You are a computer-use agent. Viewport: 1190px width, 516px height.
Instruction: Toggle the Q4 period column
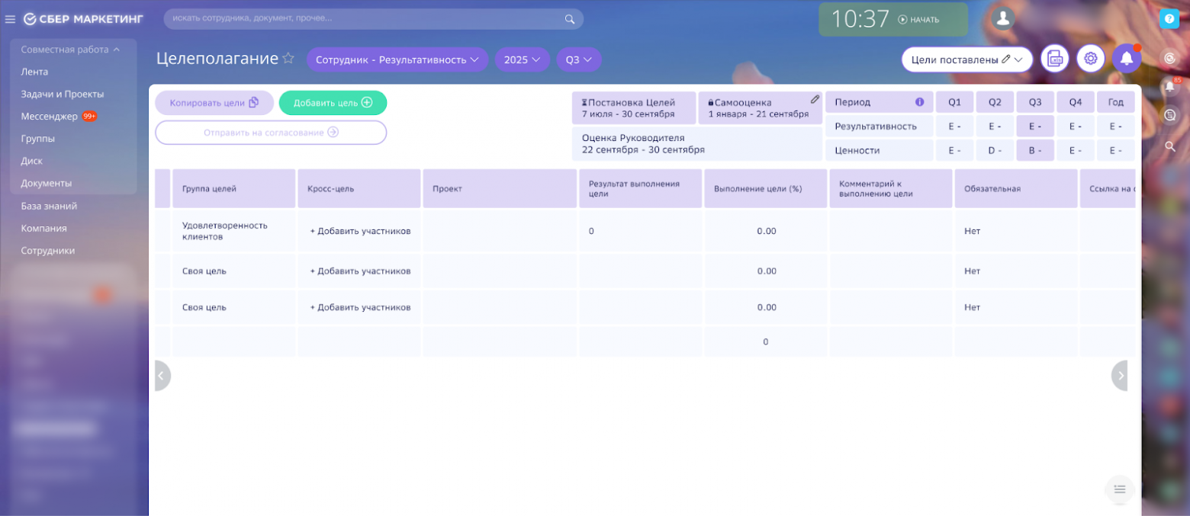tap(1076, 101)
